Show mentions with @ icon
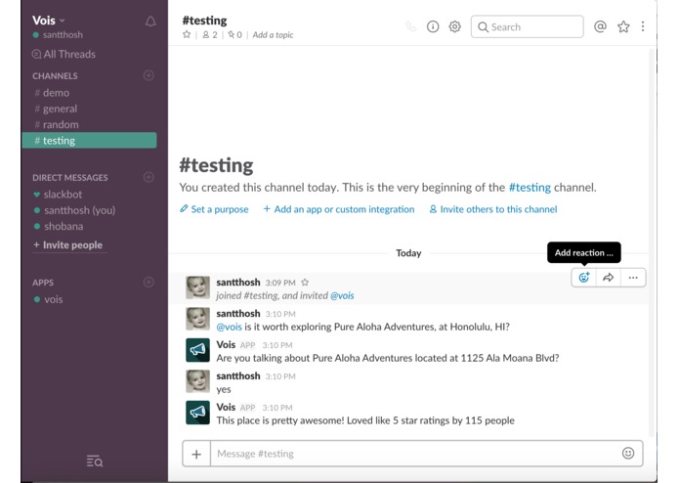Image resolution: width=679 pixels, height=483 pixels. click(x=600, y=26)
